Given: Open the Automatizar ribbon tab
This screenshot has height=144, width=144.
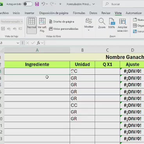Looking at the screenshot, I should click(x=134, y=13).
